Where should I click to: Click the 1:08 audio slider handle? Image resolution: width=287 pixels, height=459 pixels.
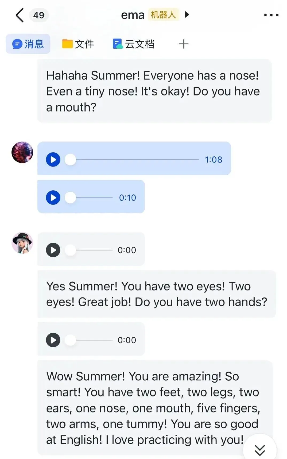(71, 160)
